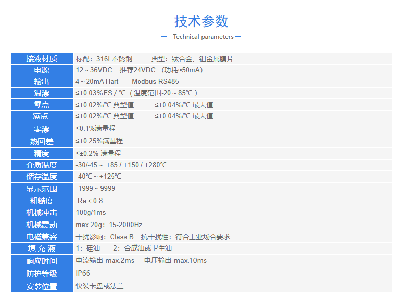Click the 技术参数 heading title
Screen dimensions: 404x299
[x=201, y=21]
